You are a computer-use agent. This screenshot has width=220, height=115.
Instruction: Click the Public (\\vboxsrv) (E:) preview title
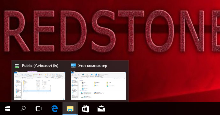point(40,66)
